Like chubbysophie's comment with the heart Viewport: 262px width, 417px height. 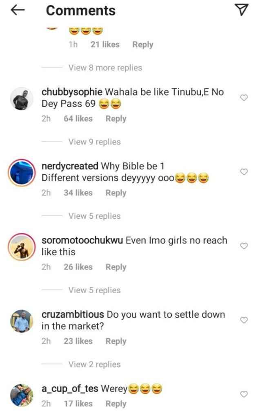(244, 98)
